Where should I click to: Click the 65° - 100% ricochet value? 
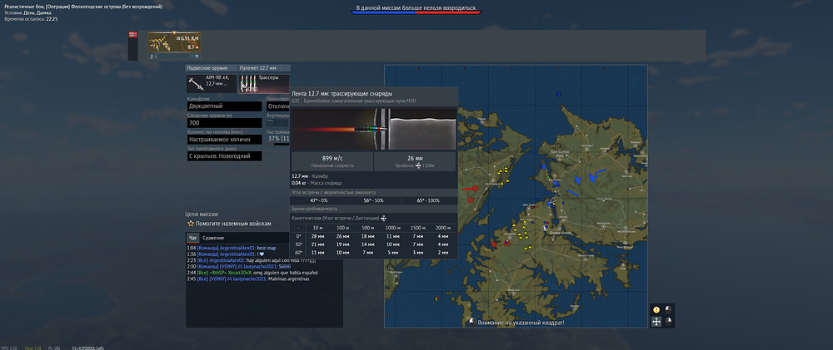429,200
